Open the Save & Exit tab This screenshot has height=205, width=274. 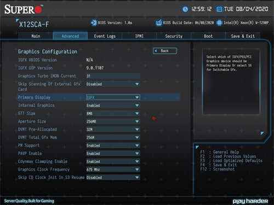click(x=243, y=36)
